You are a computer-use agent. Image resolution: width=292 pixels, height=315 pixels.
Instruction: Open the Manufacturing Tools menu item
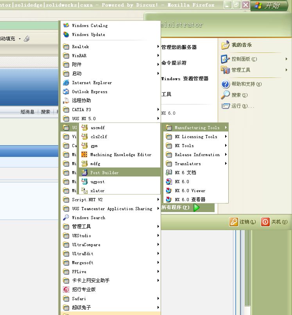point(196,128)
